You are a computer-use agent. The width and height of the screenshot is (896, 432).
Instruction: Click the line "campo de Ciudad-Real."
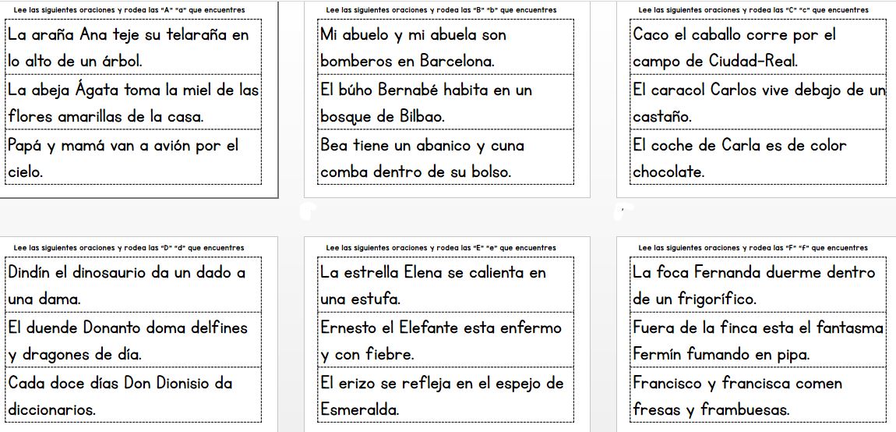pyautogui.click(x=715, y=62)
